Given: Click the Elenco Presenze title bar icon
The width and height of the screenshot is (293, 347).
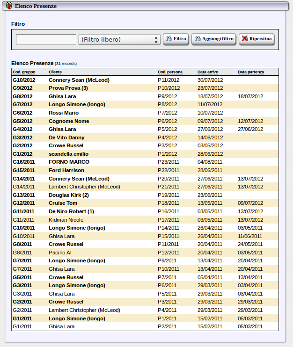Looking at the screenshot, I should coord(9,6).
